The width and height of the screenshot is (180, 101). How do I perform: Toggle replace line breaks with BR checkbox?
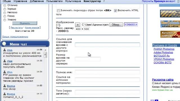click(58, 11)
